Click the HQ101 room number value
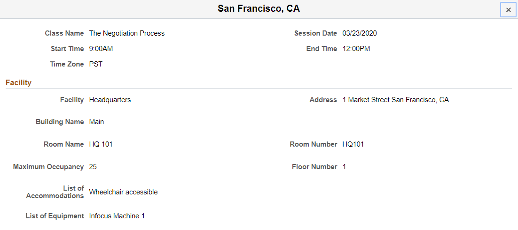518x230 pixels. pos(353,144)
